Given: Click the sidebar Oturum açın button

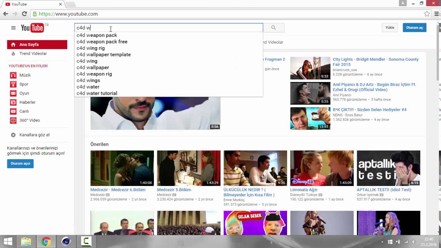Looking at the screenshot, I should click(20, 164).
